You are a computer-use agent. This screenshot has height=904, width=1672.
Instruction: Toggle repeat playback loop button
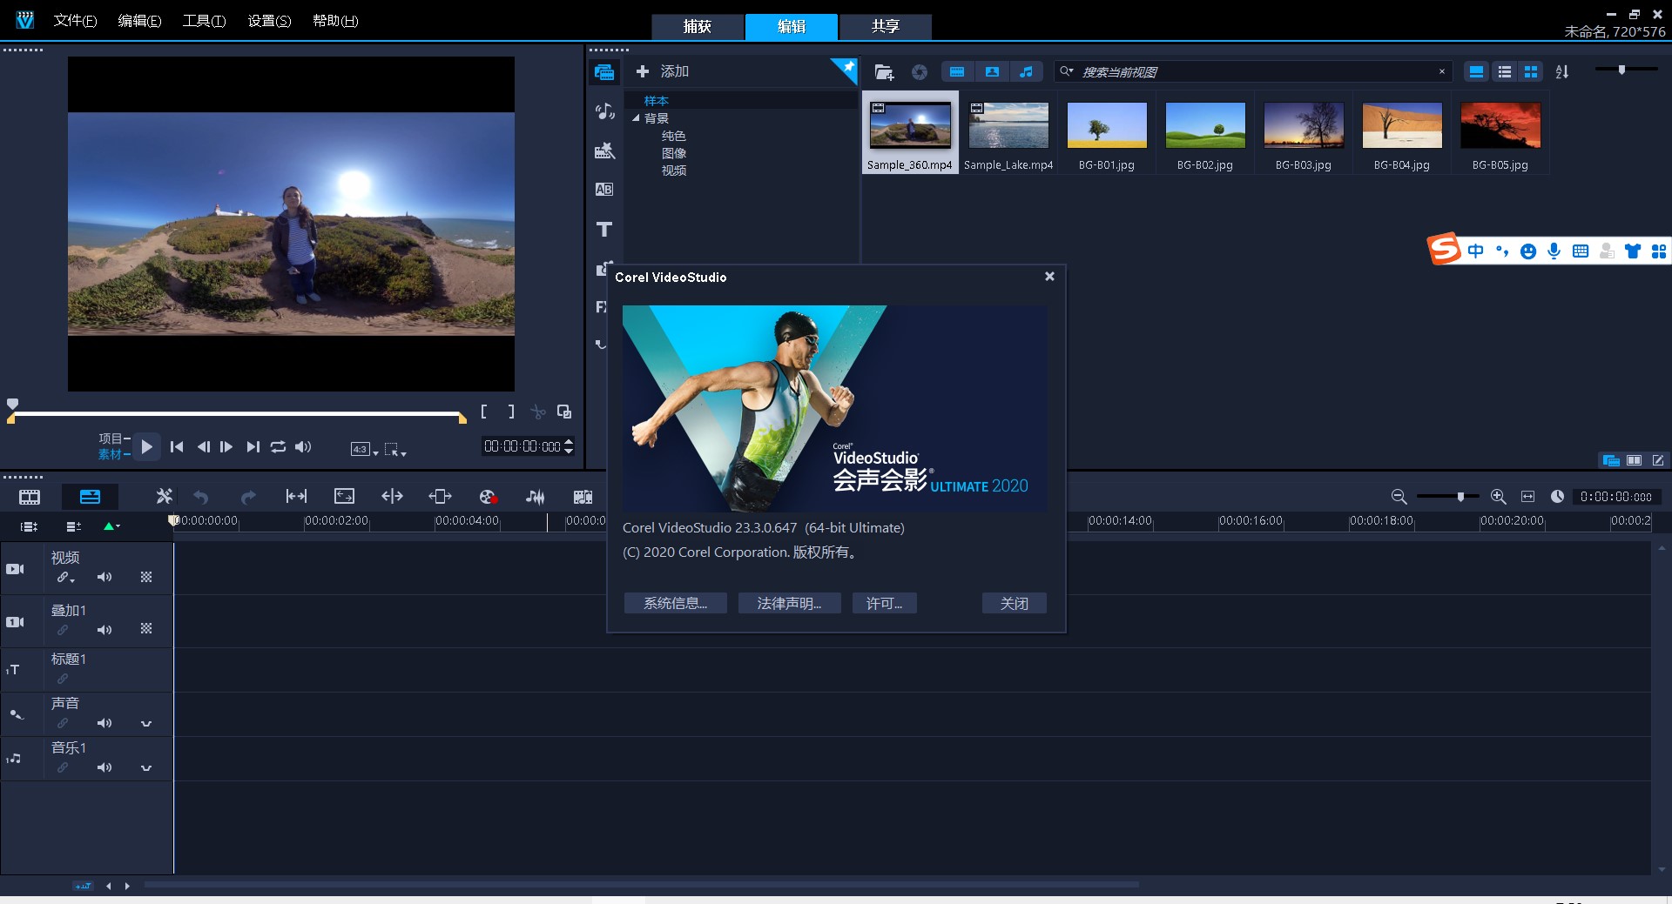(x=278, y=446)
